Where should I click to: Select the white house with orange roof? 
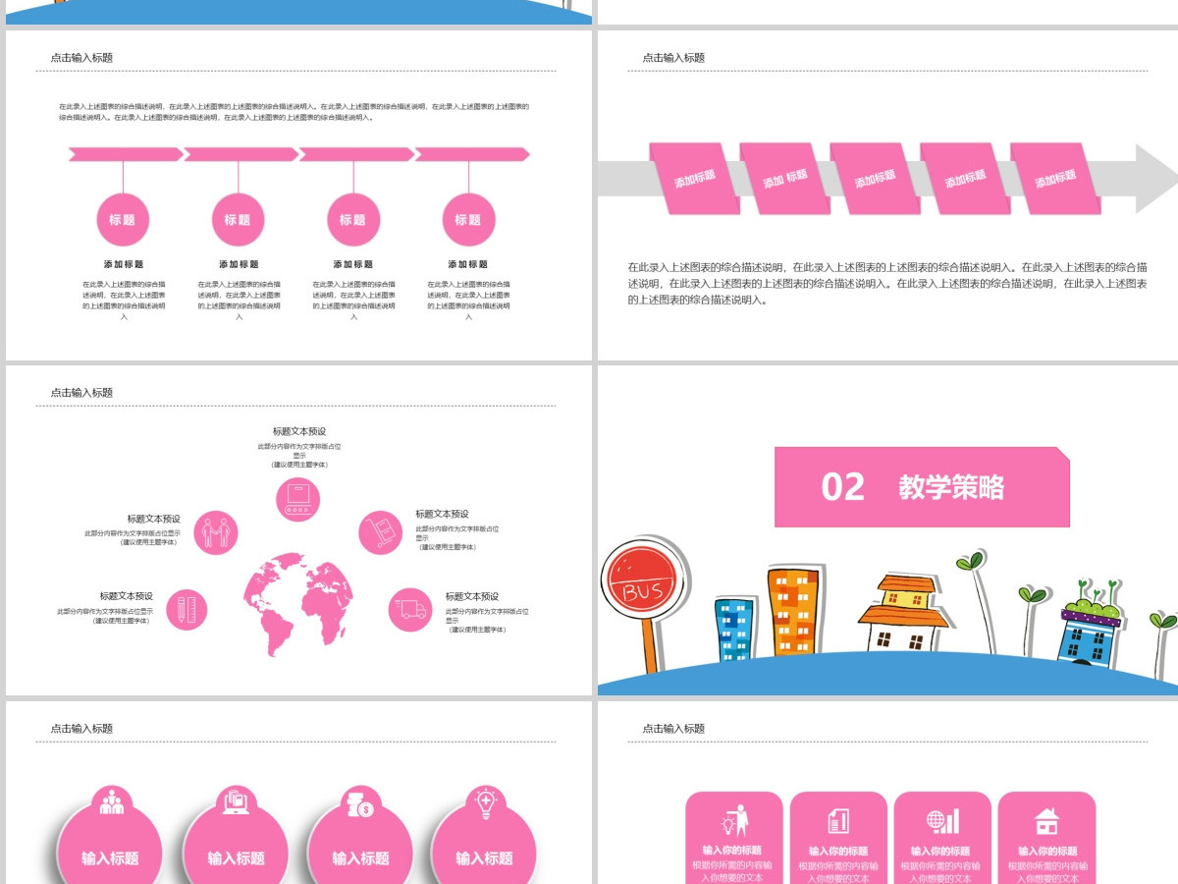coord(905,615)
